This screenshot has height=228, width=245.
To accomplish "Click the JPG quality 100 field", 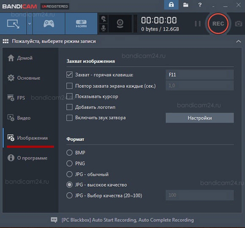I will 199,195.
